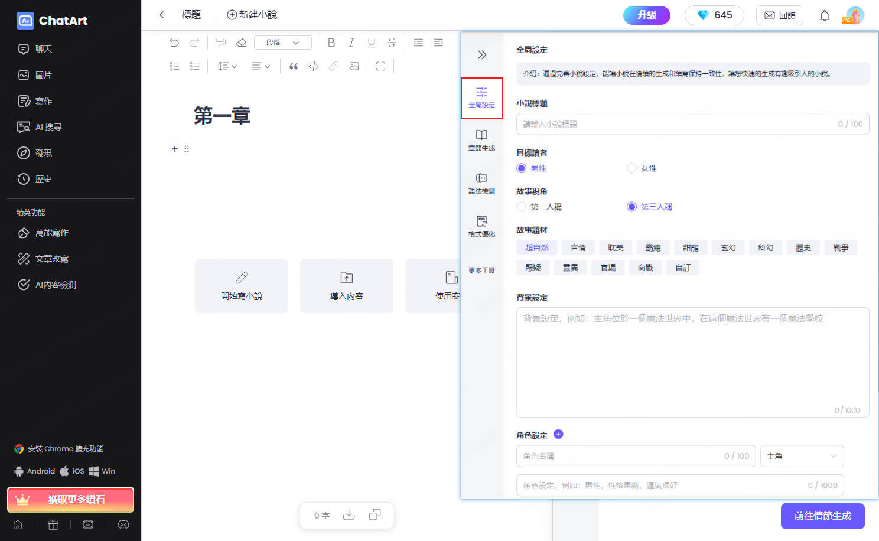Open the line spacing dropdown
The image size is (879, 541).
pos(227,66)
